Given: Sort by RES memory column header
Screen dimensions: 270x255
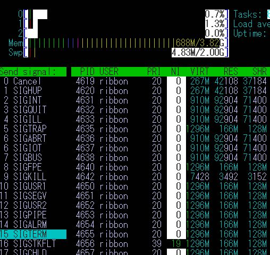Looking at the screenshot, I should tap(231, 72).
